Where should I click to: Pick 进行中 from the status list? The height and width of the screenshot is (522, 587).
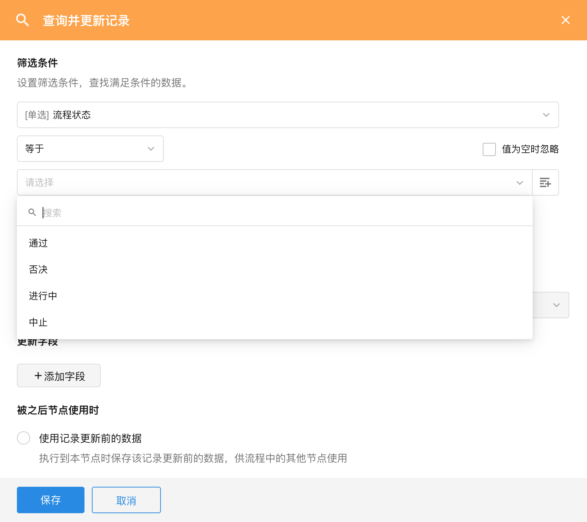(x=43, y=296)
